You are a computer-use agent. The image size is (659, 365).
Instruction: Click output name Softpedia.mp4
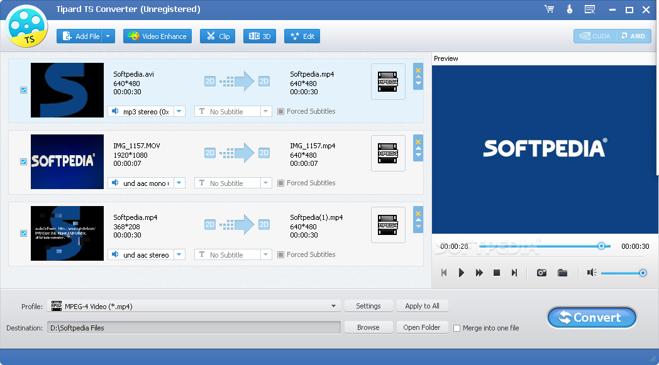coord(312,74)
